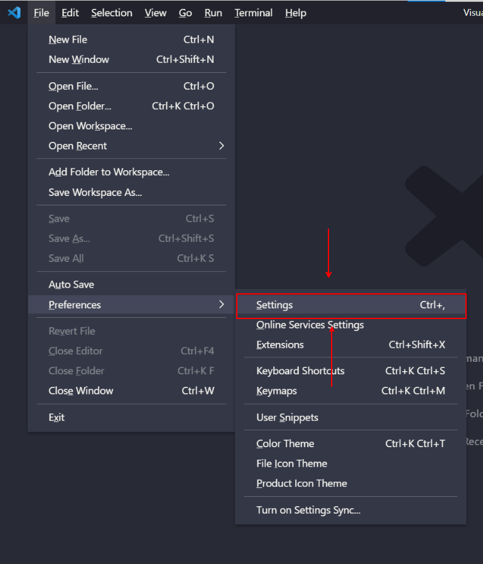
Task: Open Extensions from the submenu
Action: [279, 345]
